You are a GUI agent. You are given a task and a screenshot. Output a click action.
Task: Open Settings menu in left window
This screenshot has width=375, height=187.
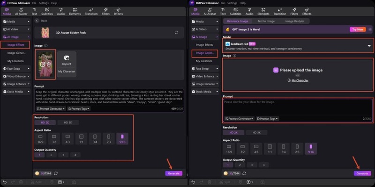click(44, 3)
